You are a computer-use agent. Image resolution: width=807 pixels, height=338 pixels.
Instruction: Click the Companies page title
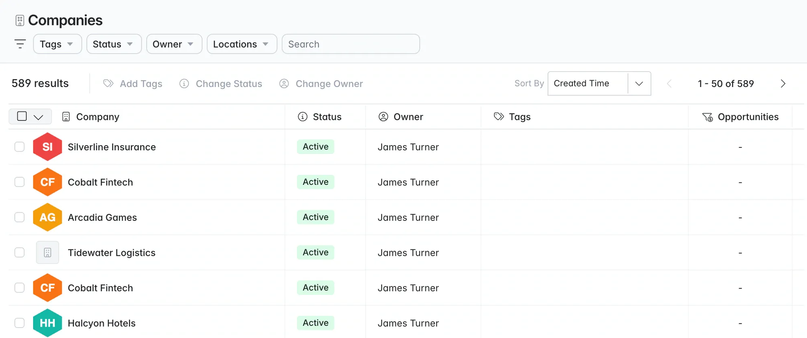tap(65, 20)
